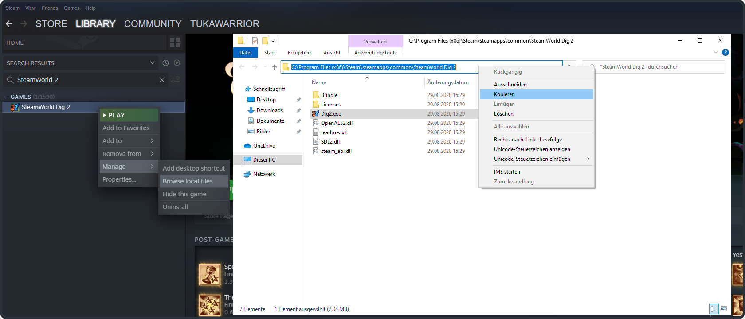
Task: Switch Explorer to large icons view in status bar
Action: point(724,309)
